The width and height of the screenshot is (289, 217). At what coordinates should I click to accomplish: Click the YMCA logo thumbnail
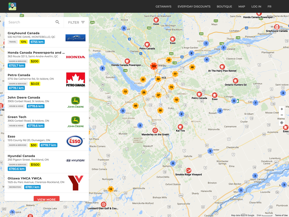[75, 183]
